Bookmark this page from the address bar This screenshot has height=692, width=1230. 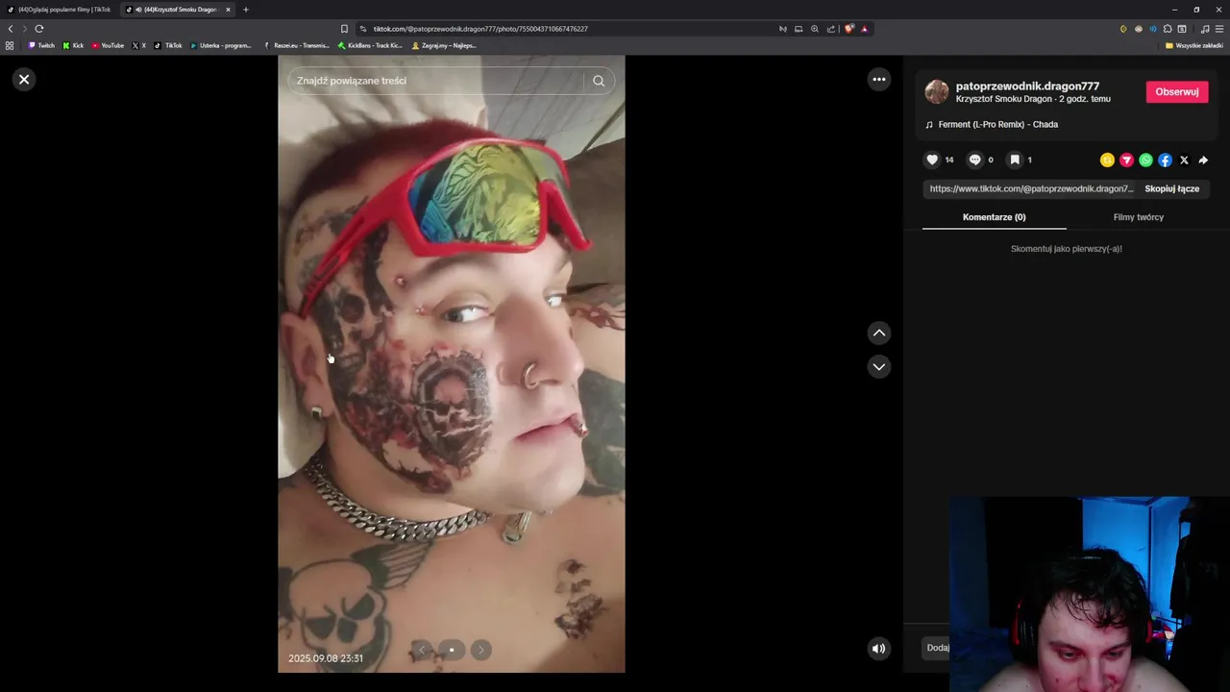click(x=344, y=29)
